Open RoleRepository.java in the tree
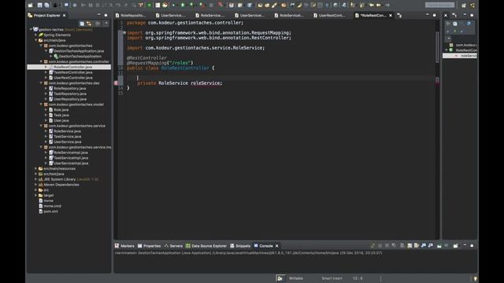 (x=69, y=88)
